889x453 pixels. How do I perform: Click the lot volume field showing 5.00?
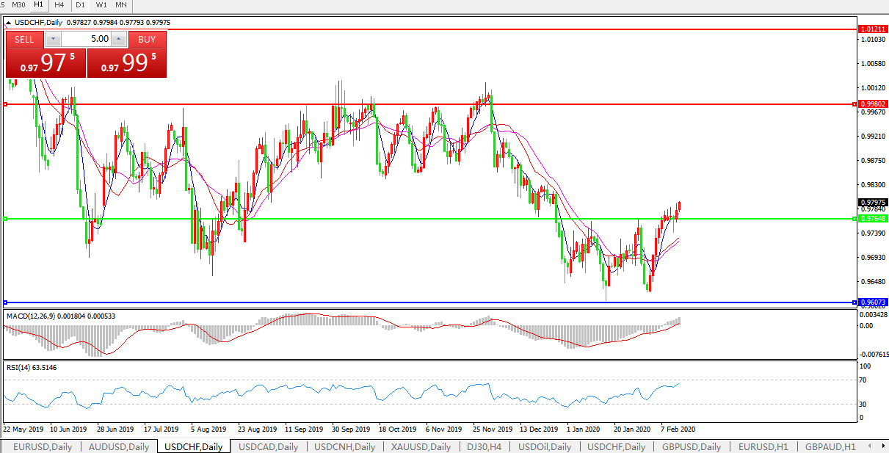coord(86,39)
